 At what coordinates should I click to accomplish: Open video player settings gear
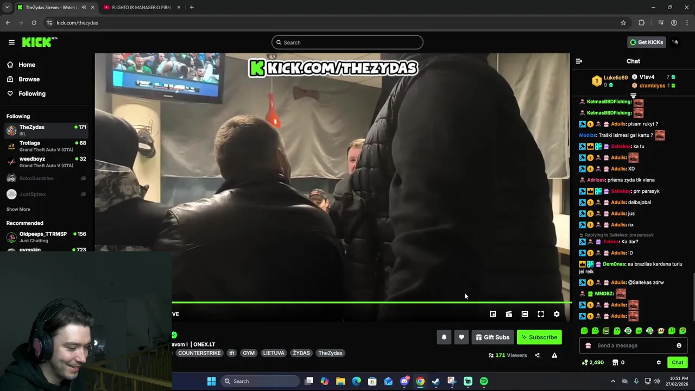point(557,314)
